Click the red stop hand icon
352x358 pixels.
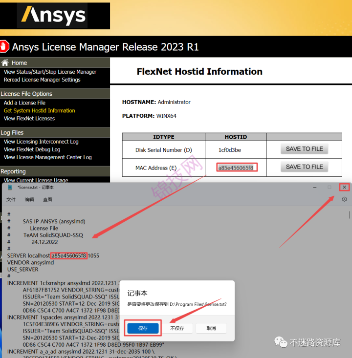[x=4, y=46]
